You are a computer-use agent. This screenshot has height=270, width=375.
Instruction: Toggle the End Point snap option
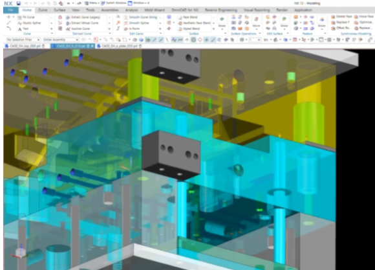pyautogui.click(x=155, y=39)
